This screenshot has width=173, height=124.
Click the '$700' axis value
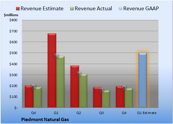[x=13, y=31]
